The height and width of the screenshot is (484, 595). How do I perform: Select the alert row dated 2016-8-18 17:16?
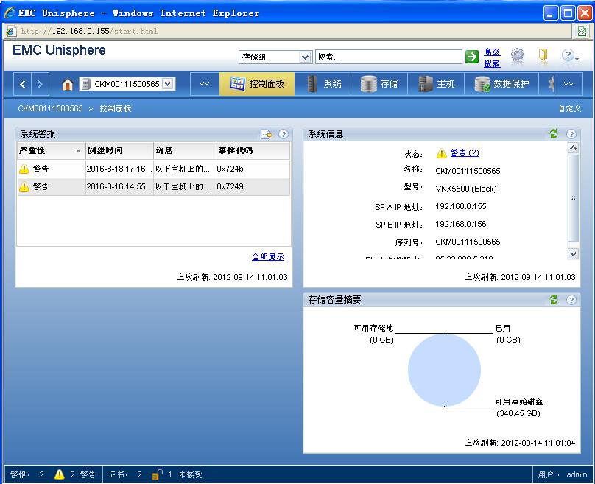(x=153, y=169)
